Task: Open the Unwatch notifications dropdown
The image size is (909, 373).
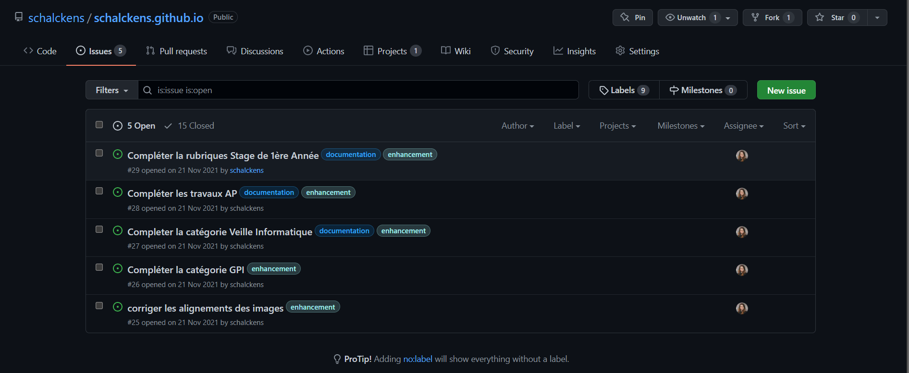Action: (698, 18)
